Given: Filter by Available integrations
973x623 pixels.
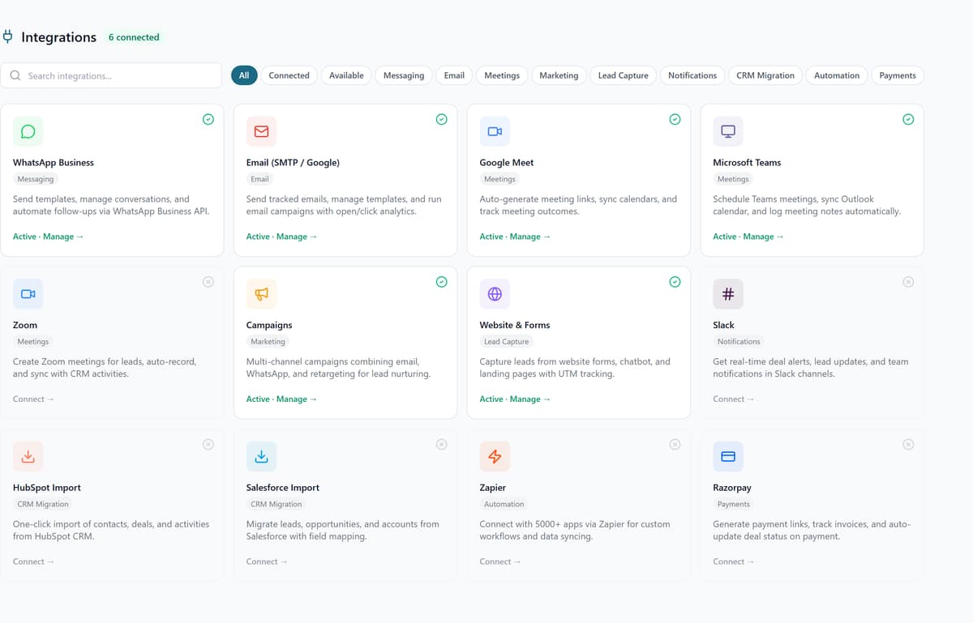Looking at the screenshot, I should tap(346, 75).
